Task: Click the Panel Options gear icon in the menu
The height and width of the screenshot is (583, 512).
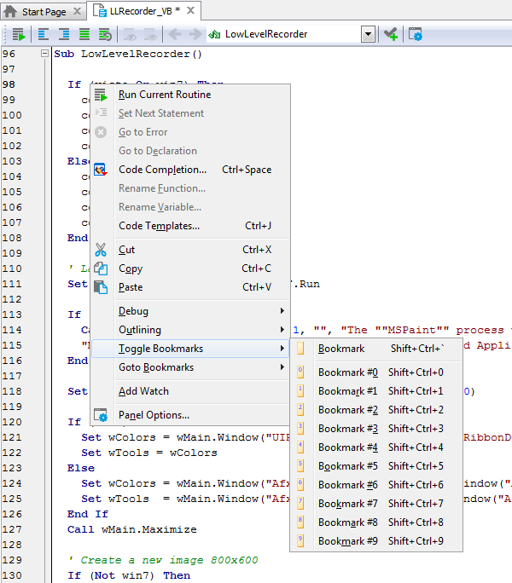Action: 101,415
